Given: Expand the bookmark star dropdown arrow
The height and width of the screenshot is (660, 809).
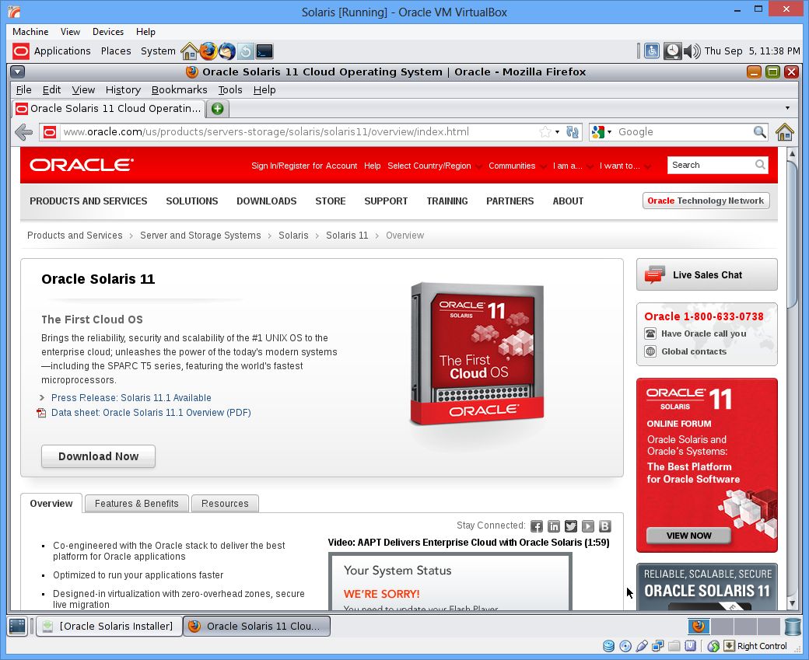Looking at the screenshot, I should point(557,132).
